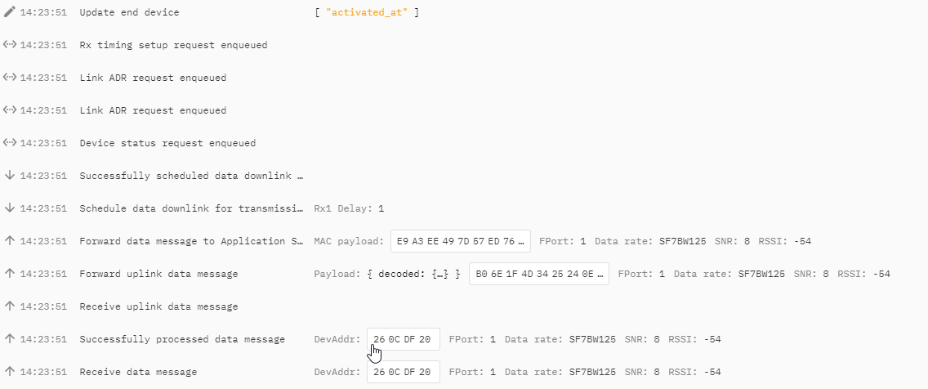
Task: Click the up arrow beside Forward data message to Application
Action: pyautogui.click(x=10, y=241)
